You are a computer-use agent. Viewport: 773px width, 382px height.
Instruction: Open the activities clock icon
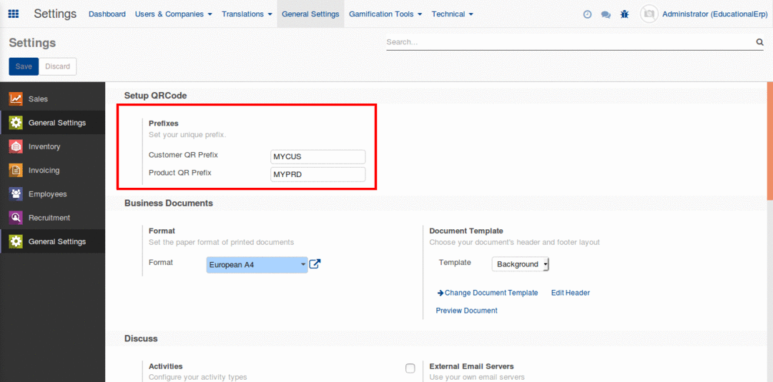587,14
